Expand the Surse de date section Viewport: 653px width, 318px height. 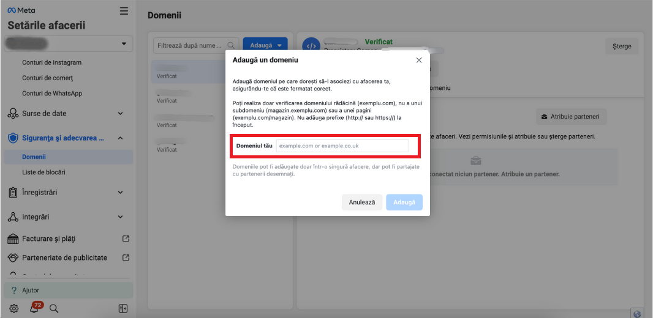click(x=120, y=113)
